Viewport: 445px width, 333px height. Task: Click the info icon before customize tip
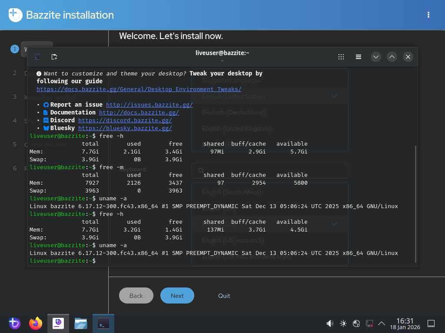[39, 74]
